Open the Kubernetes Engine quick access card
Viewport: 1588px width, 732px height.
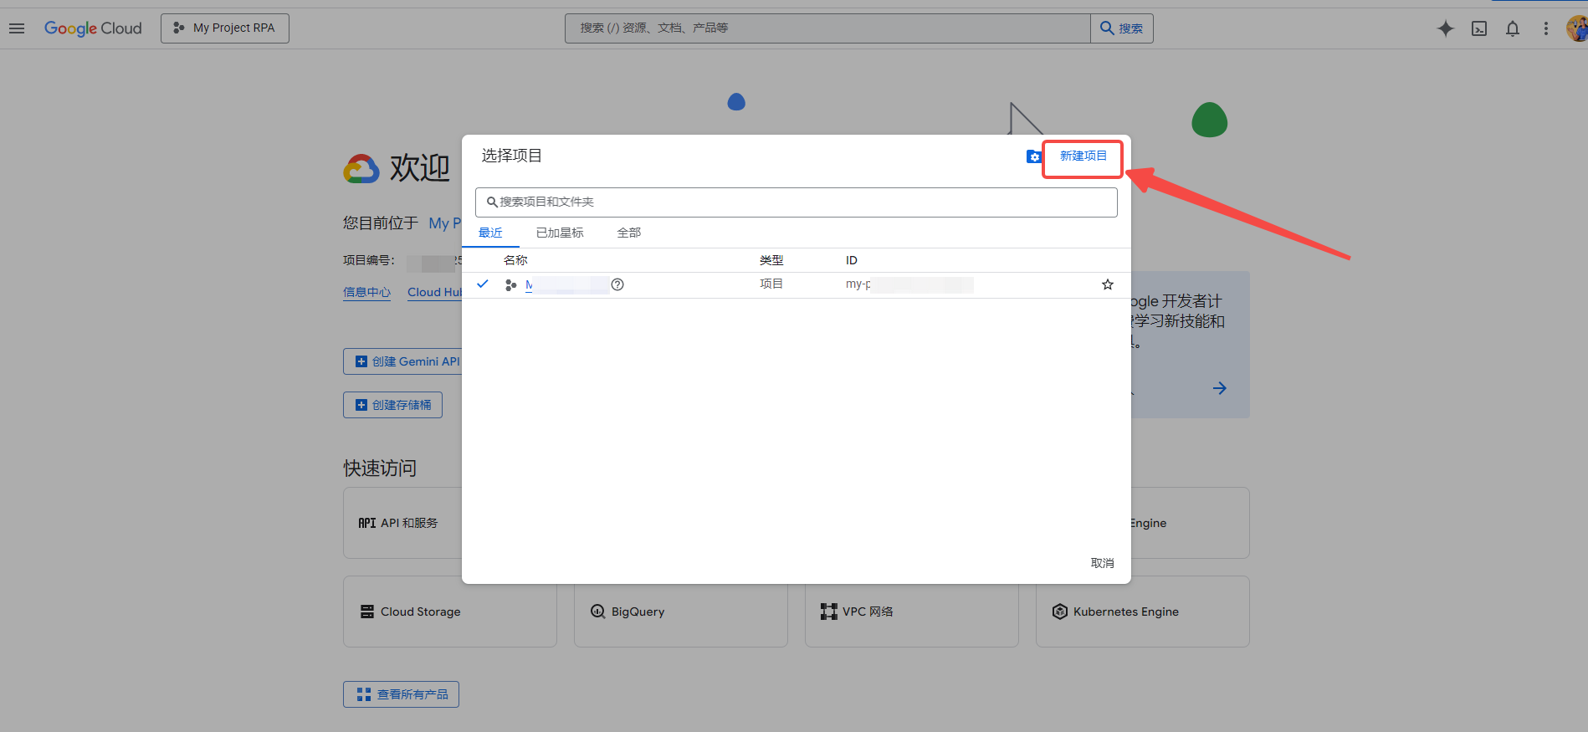(x=1143, y=612)
